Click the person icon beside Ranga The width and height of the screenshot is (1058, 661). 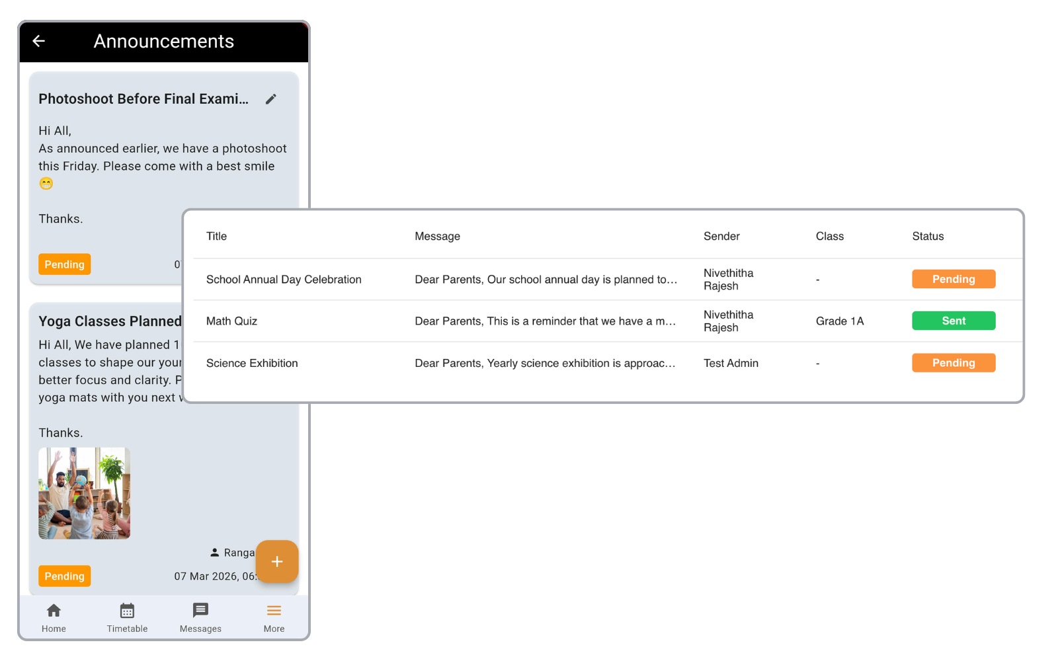click(214, 553)
